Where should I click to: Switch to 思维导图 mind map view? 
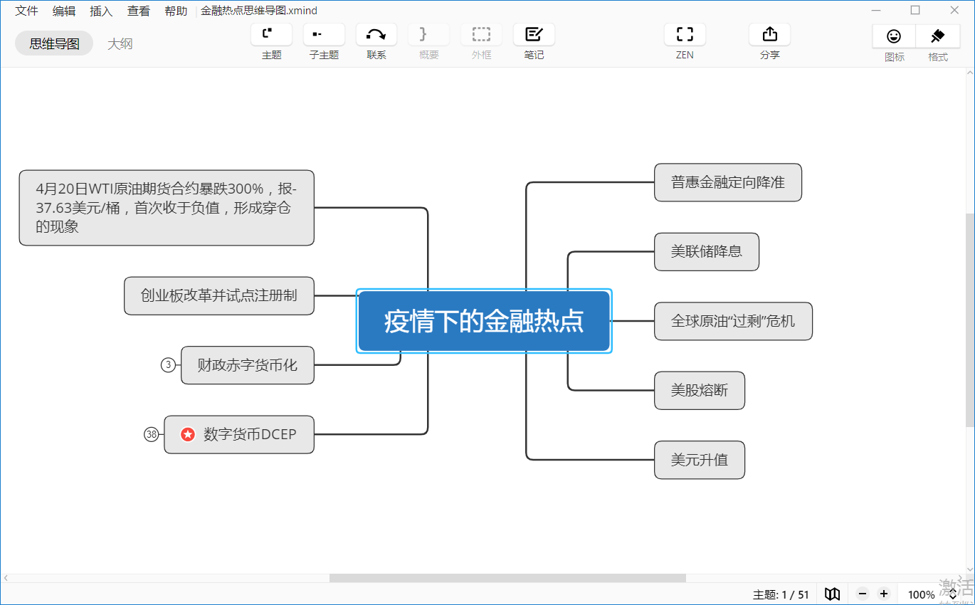point(54,44)
